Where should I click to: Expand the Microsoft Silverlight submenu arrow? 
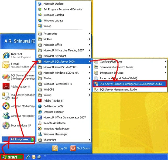point(90,56)
